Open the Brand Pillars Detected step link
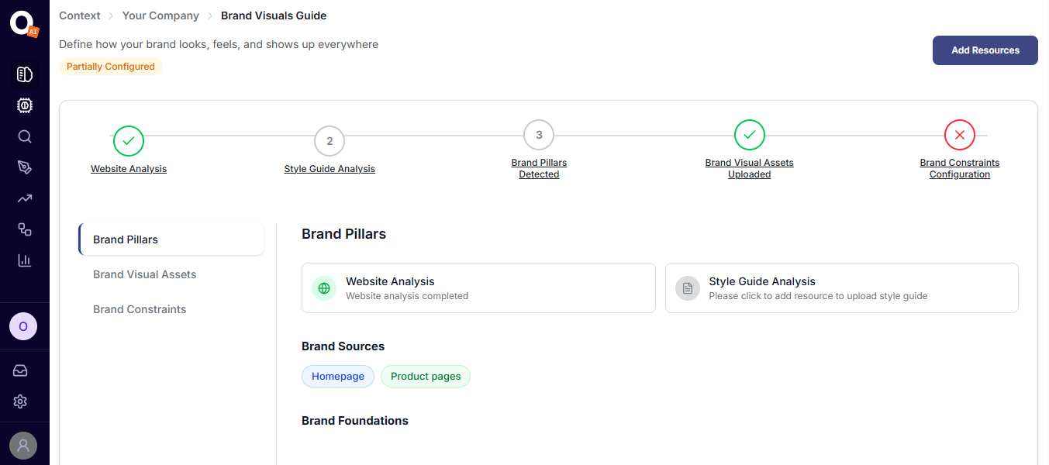This screenshot has height=465, width=1049. pyautogui.click(x=539, y=168)
